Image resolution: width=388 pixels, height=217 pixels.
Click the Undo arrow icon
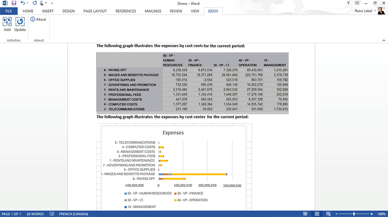[23, 3]
